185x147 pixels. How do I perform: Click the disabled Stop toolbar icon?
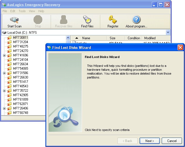coord(38,20)
